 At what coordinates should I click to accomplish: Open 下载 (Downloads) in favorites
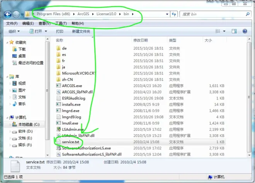point(22,49)
